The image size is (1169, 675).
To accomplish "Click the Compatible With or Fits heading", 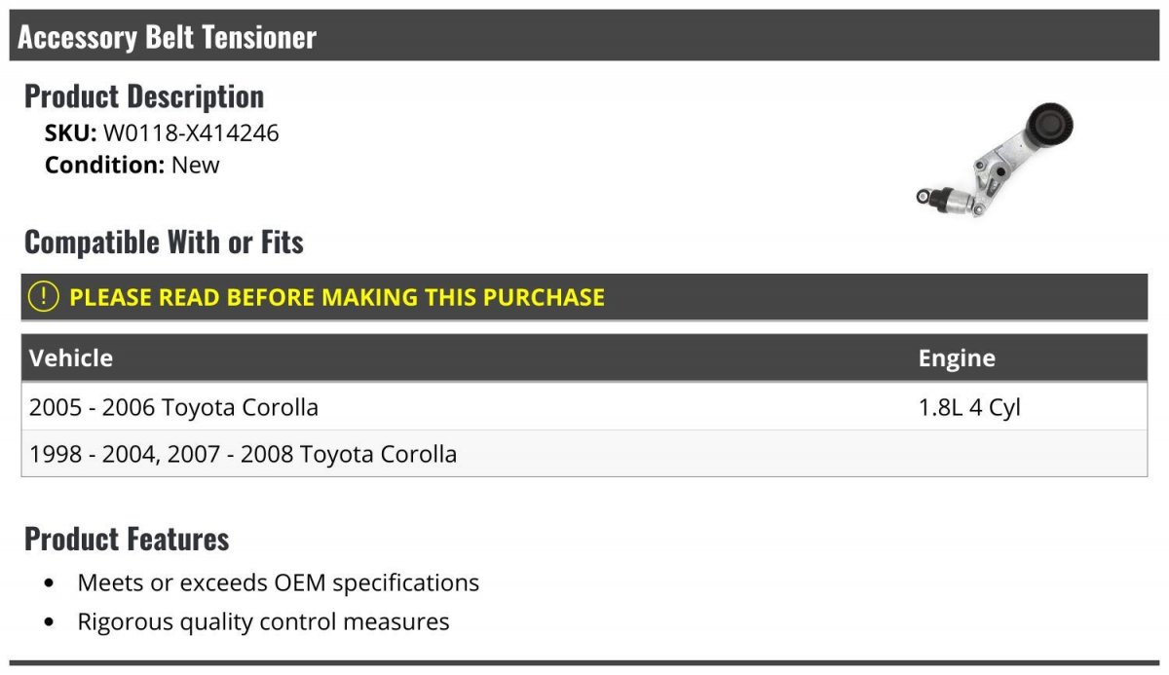I will (164, 242).
